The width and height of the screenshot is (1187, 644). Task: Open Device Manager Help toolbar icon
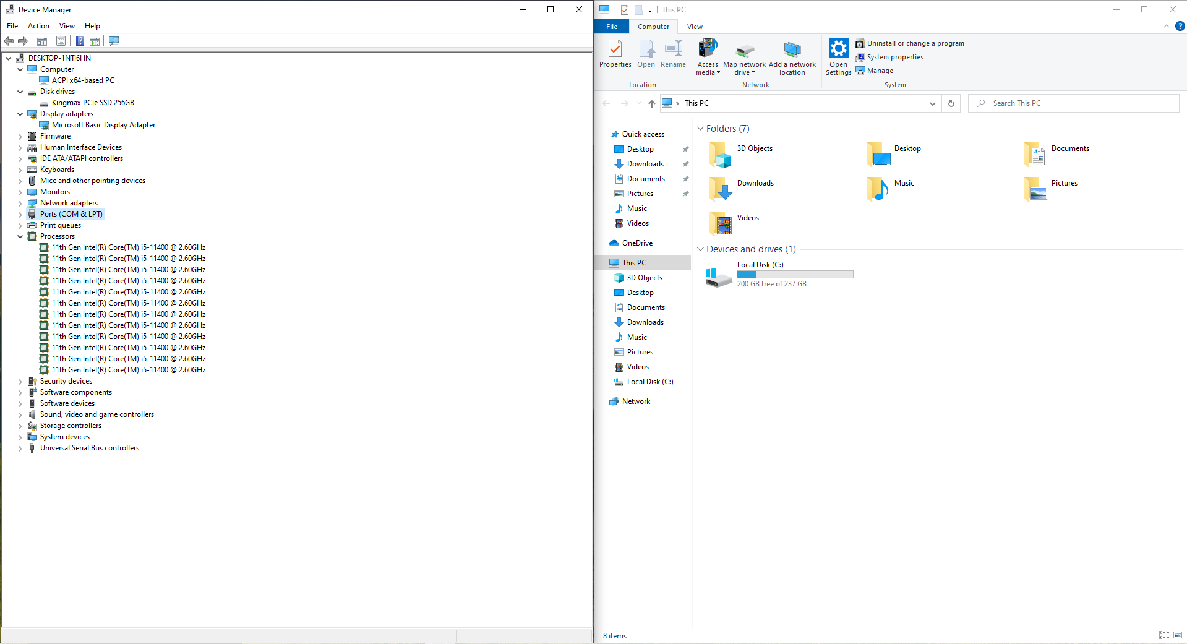point(80,41)
